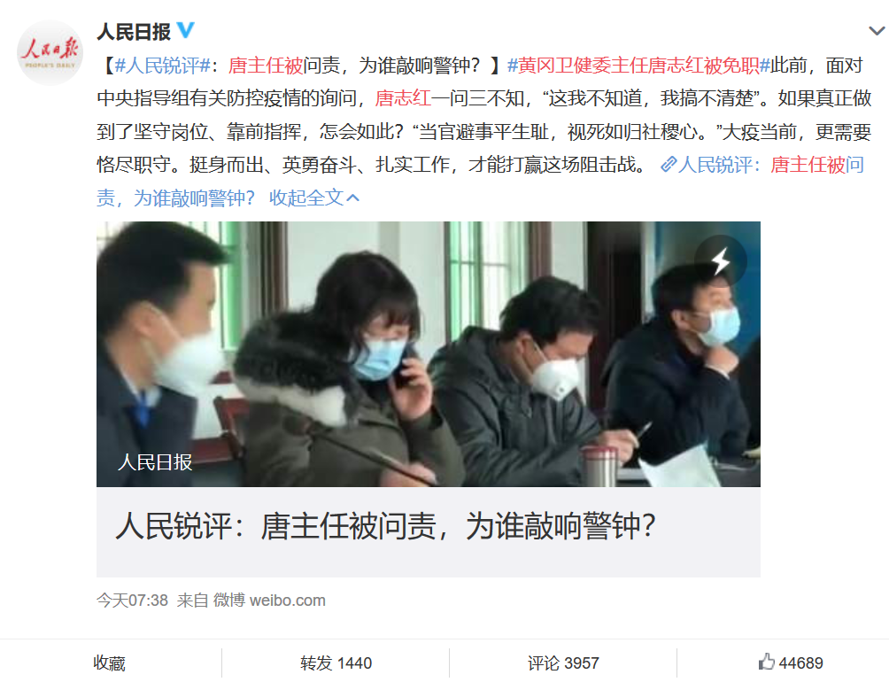Click the lightning bolt icon on video
The image size is (889, 682).
[721, 261]
